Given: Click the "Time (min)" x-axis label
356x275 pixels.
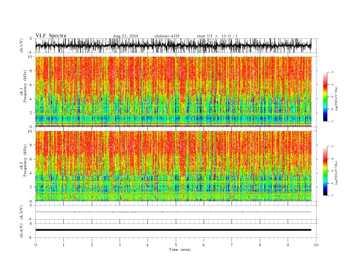Looking at the screenshot, I should pyautogui.click(x=180, y=249).
